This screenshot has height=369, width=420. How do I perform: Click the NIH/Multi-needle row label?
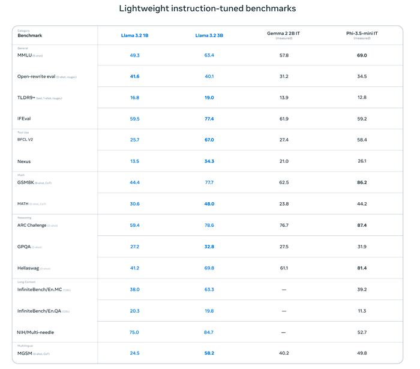pyautogui.click(x=35, y=332)
